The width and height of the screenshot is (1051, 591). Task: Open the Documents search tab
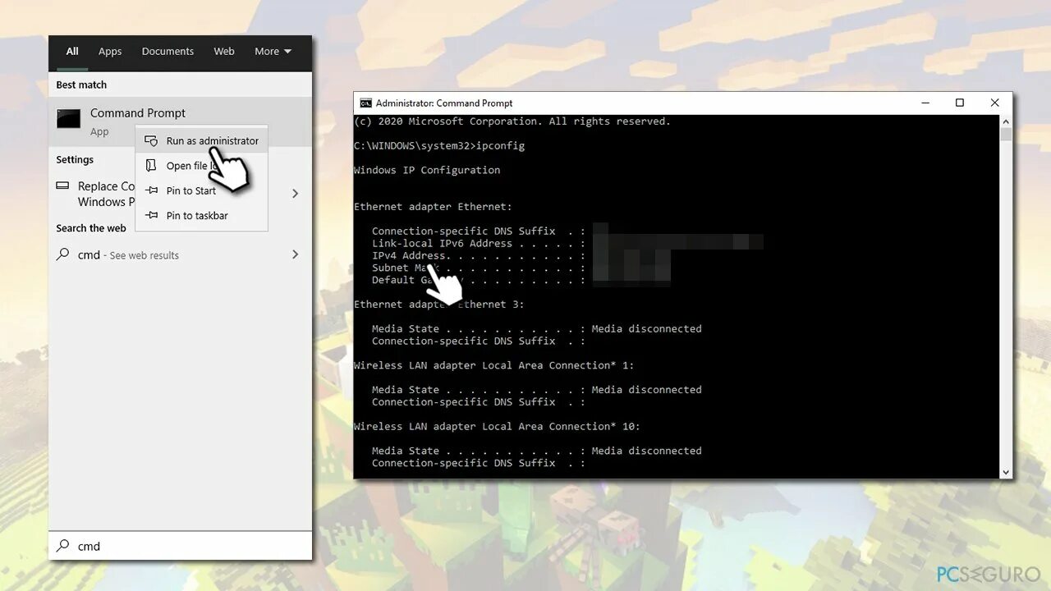point(168,51)
